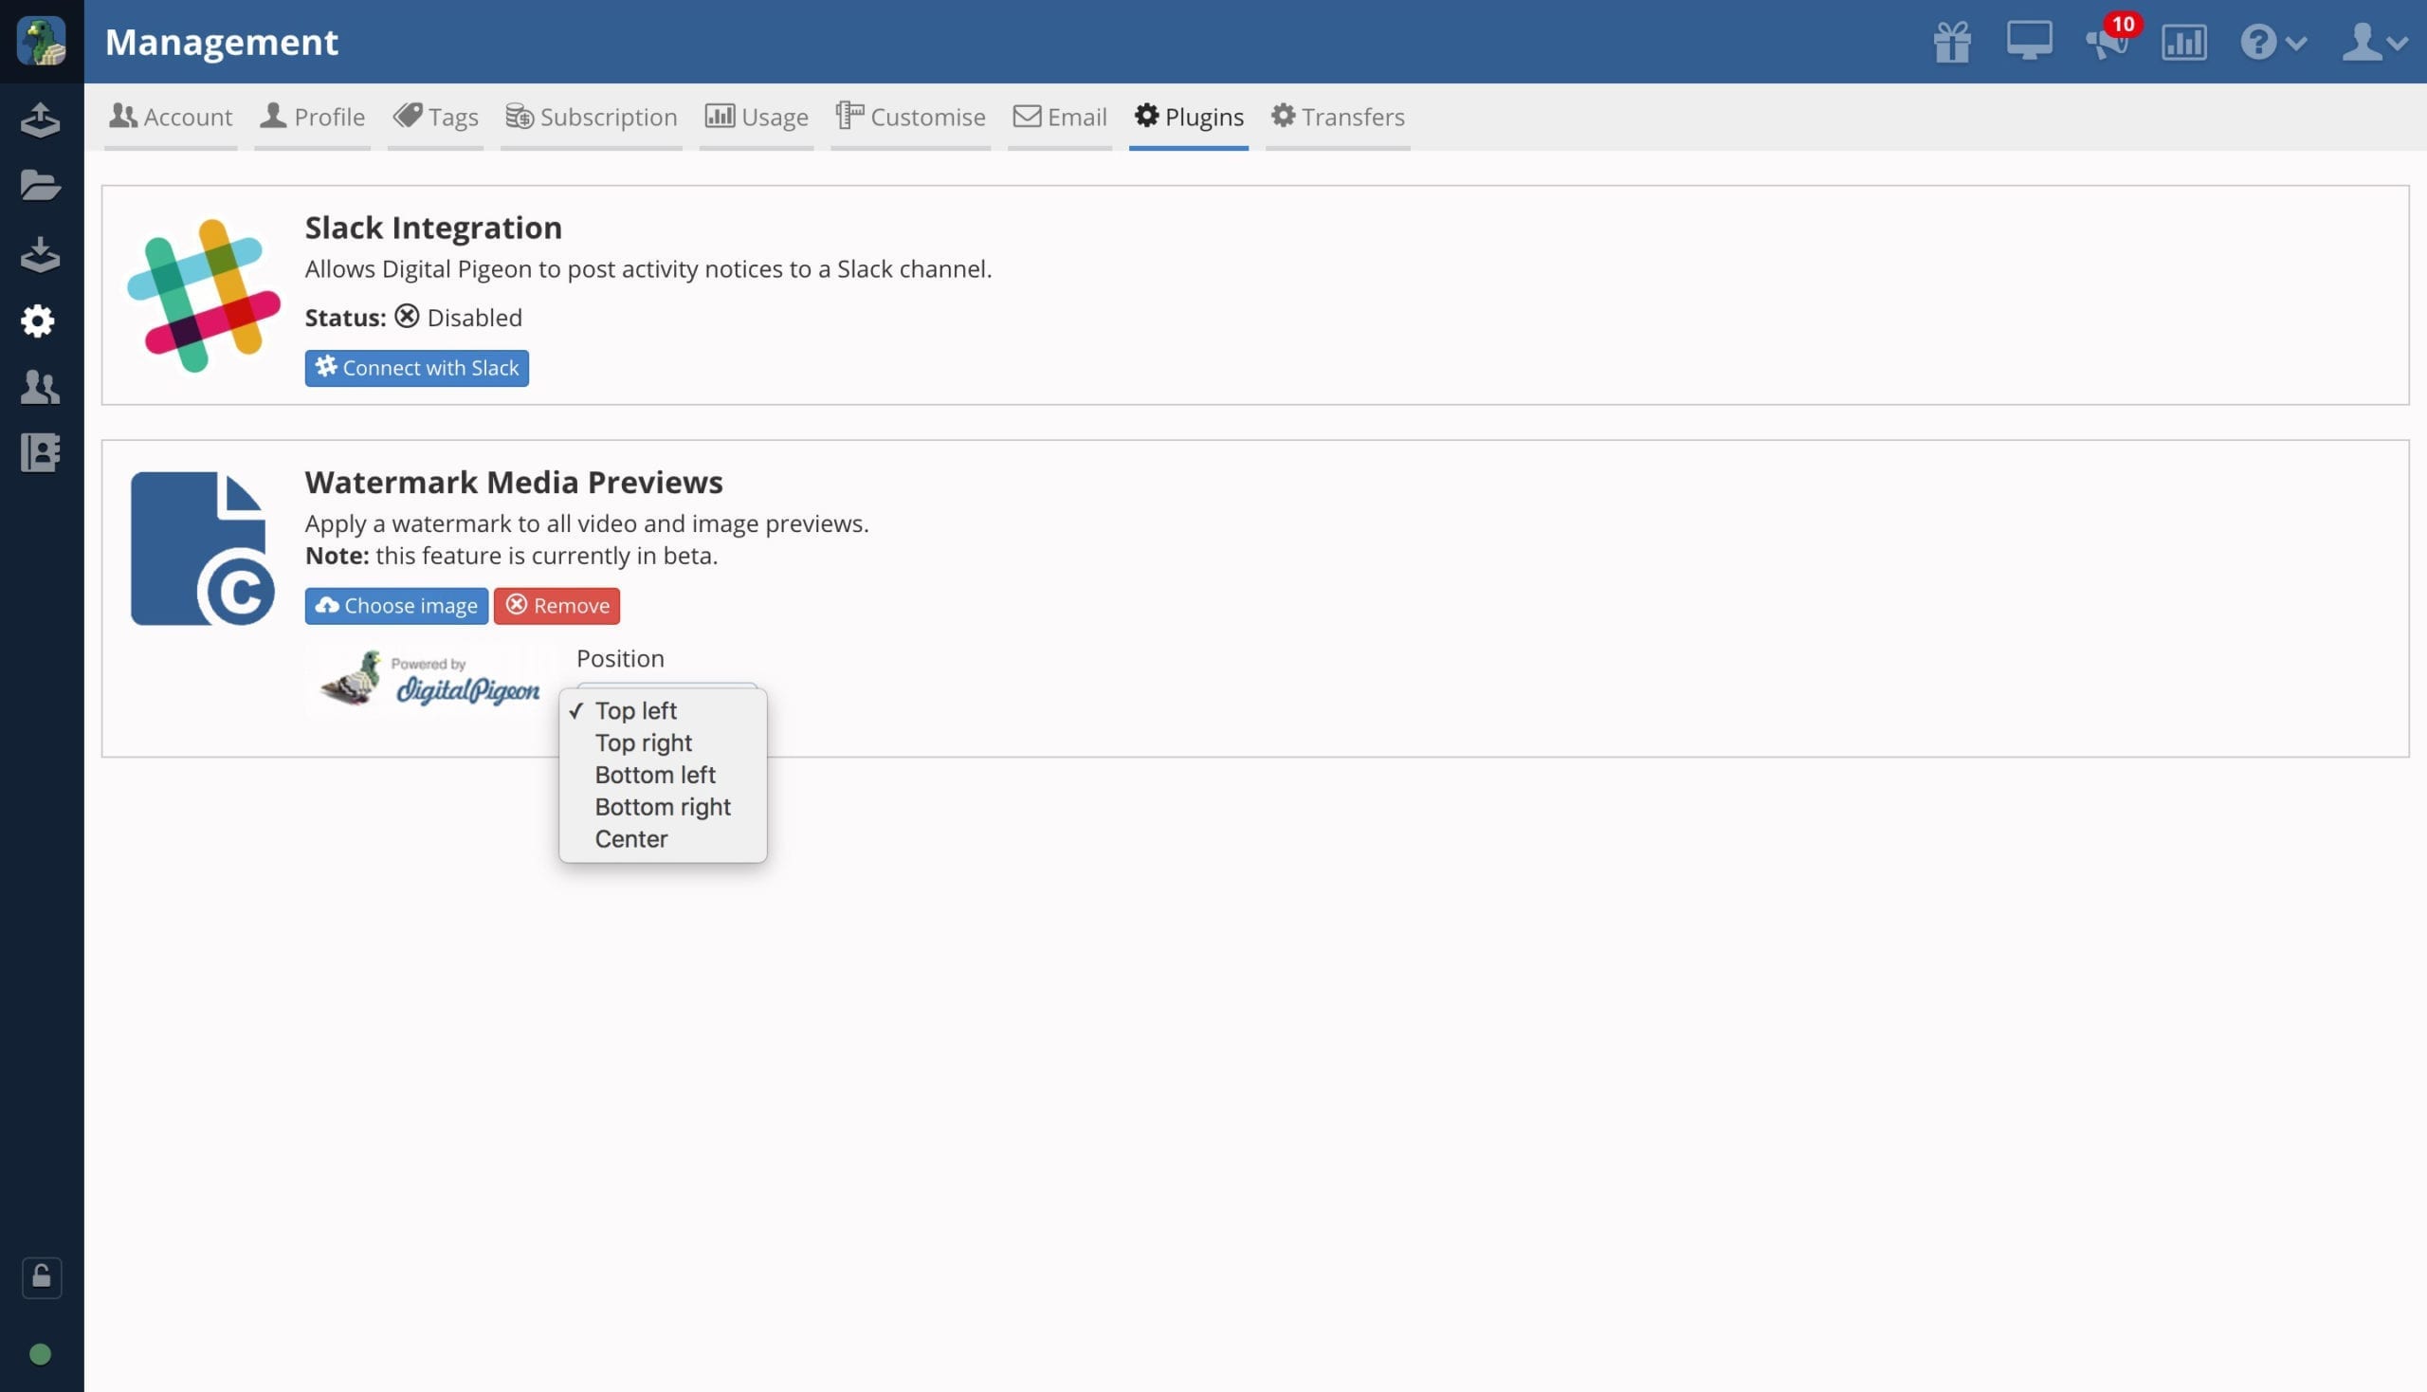Select Top left watermark position
This screenshot has width=2427, height=1392.
click(633, 710)
